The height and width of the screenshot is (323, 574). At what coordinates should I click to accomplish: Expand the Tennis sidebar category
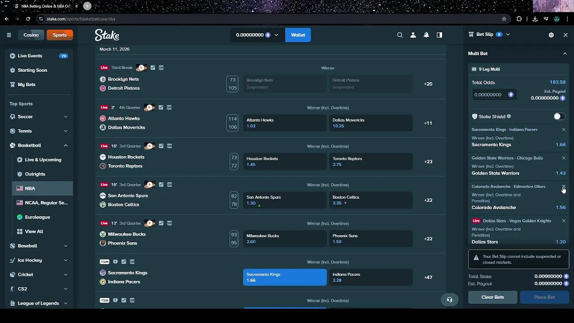pos(65,131)
